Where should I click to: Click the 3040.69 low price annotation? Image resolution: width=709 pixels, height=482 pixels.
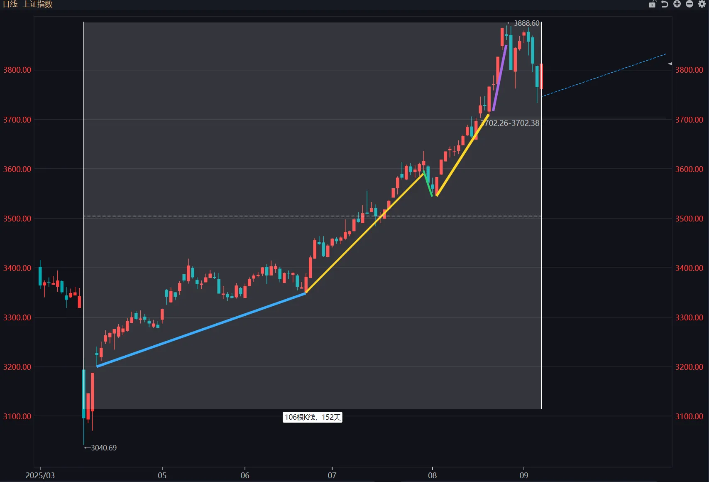pos(100,448)
